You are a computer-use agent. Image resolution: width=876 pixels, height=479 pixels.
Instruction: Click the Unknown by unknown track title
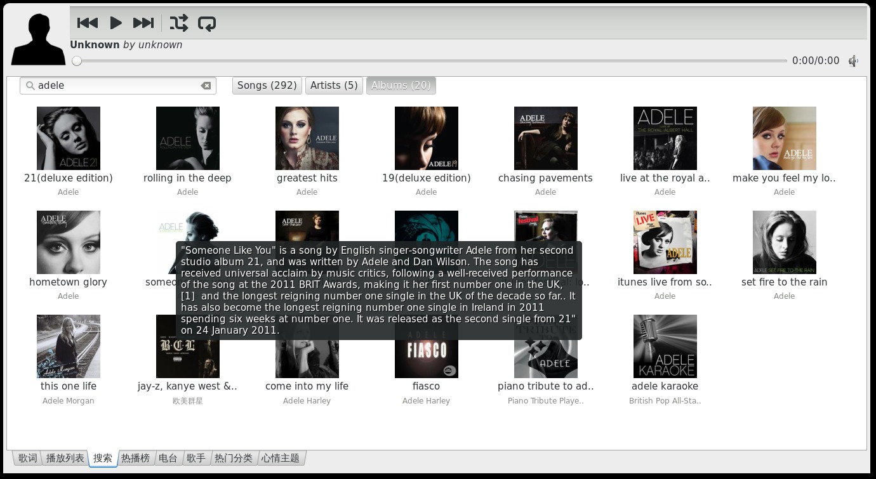click(x=126, y=45)
